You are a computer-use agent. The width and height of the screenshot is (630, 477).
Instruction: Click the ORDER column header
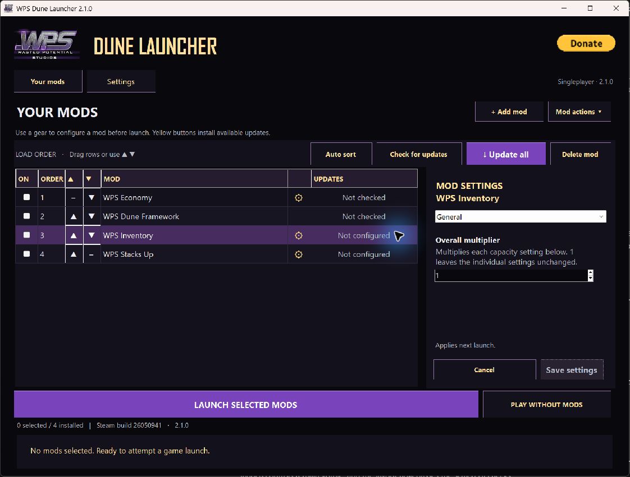[52, 179]
